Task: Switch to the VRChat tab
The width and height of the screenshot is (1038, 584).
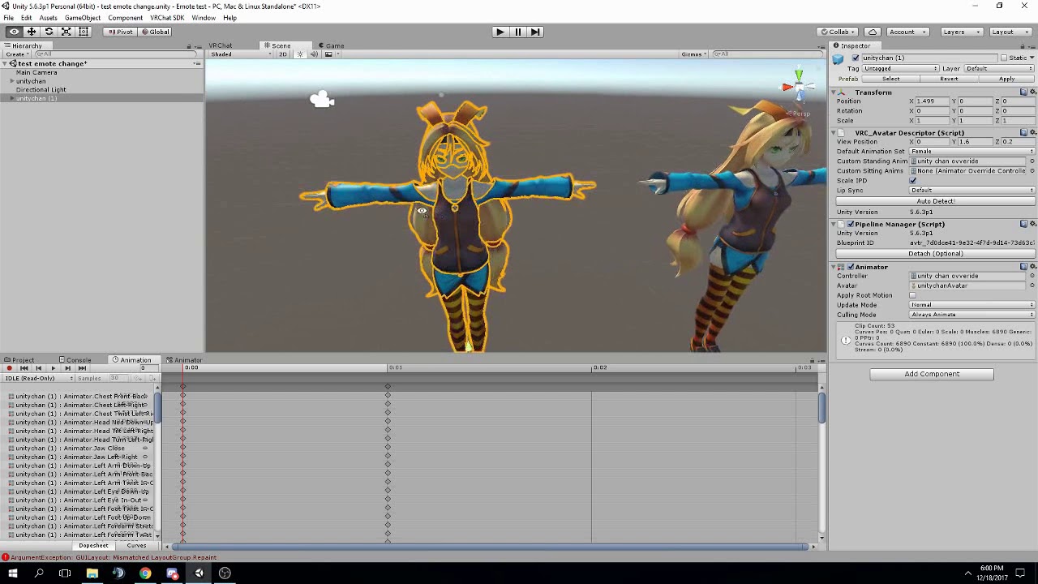Action: pos(221,45)
